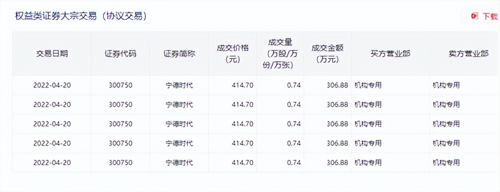The height and width of the screenshot is (192, 500).
Task: Select the date 2022-04-20 in the last row
Action: click(52, 163)
